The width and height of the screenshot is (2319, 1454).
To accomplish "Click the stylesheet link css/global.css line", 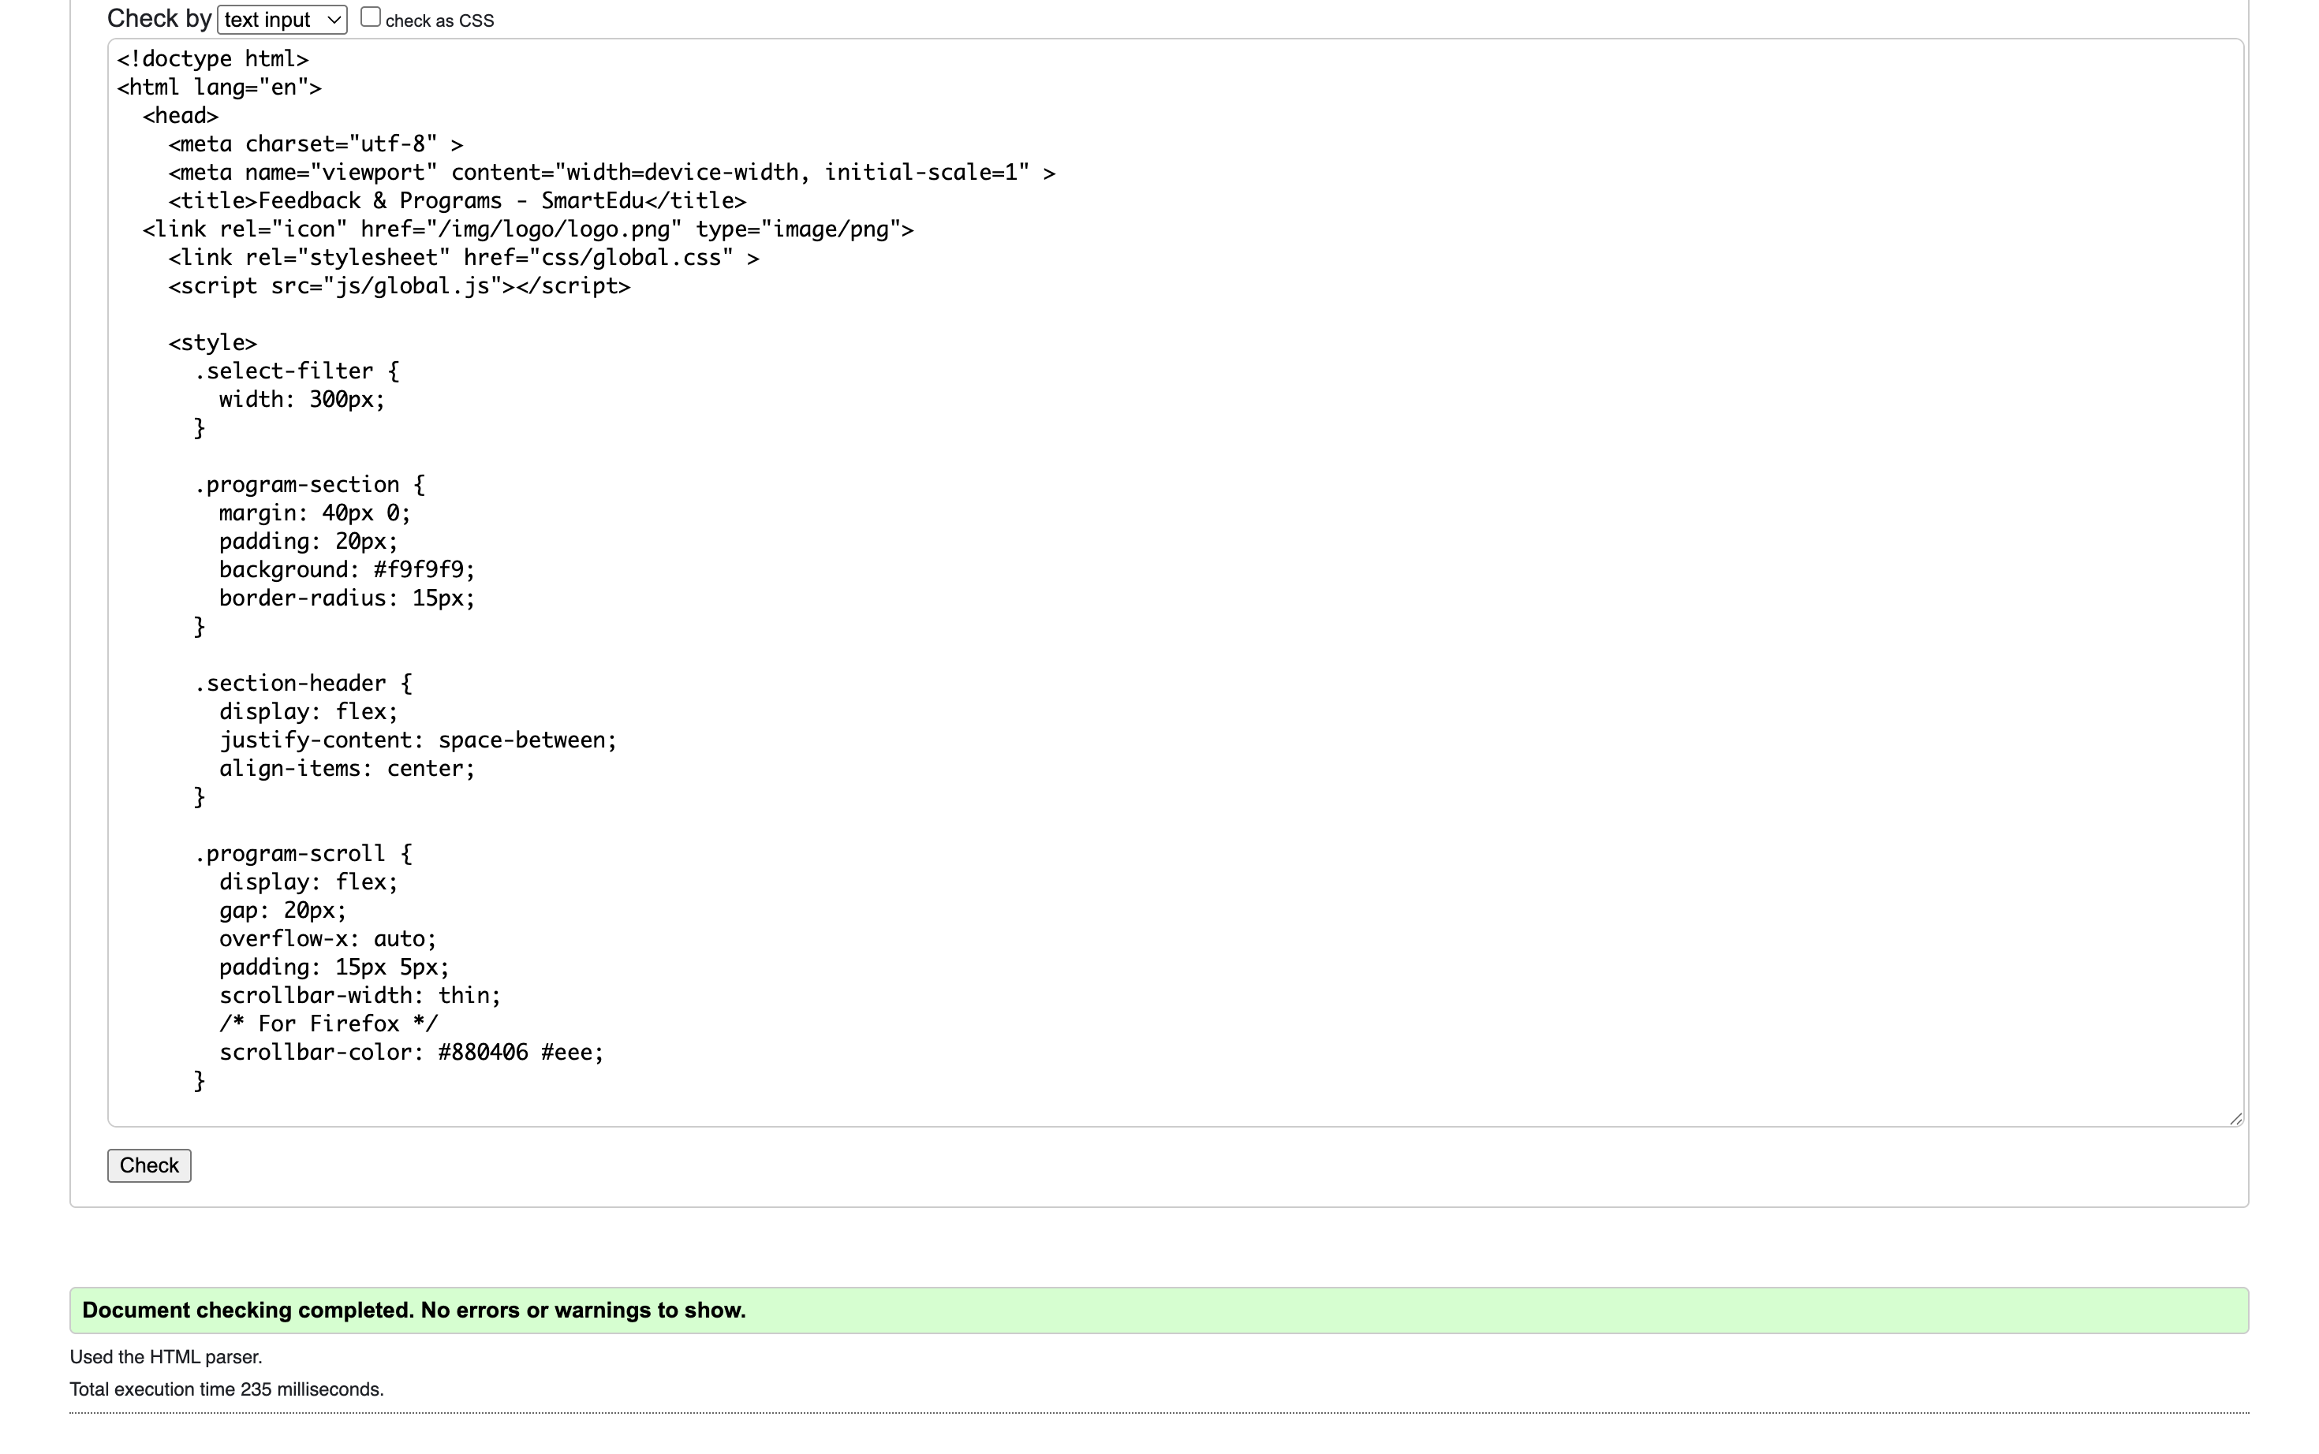I will point(463,258).
